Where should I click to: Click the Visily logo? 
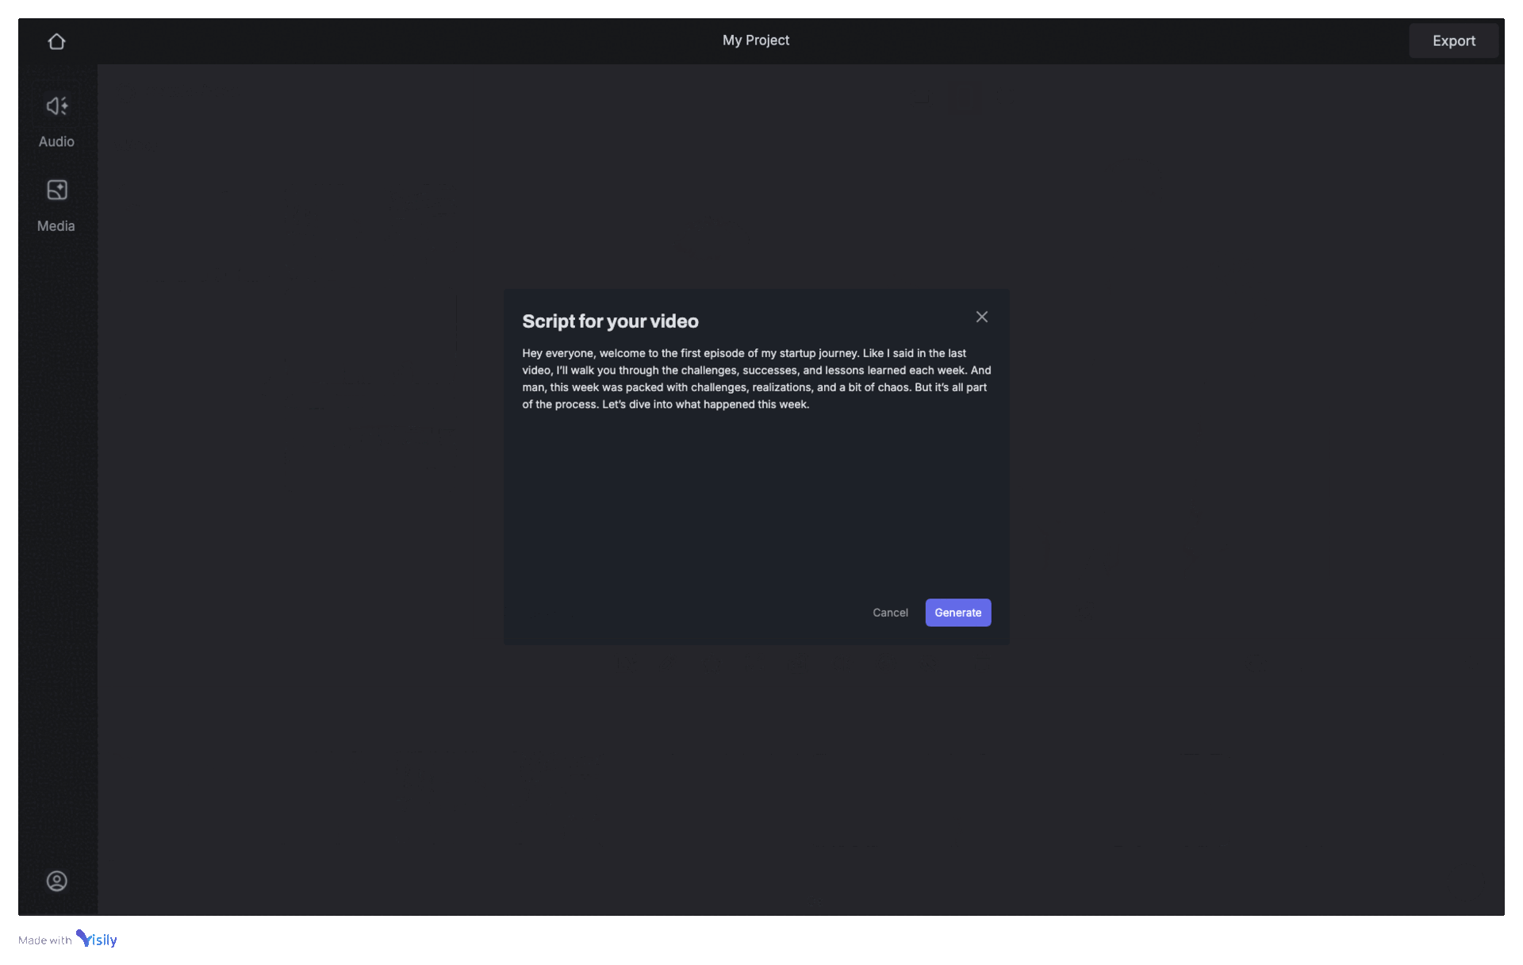click(x=97, y=939)
